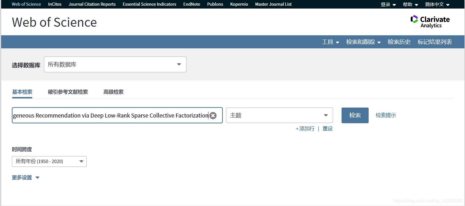Viewport: 465px width, 206px height.
Task: Click the 检索 search button
Action: coord(355,115)
